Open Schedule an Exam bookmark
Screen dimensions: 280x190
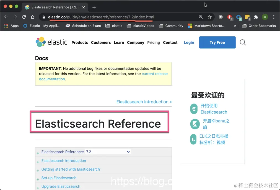click(x=83, y=26)
